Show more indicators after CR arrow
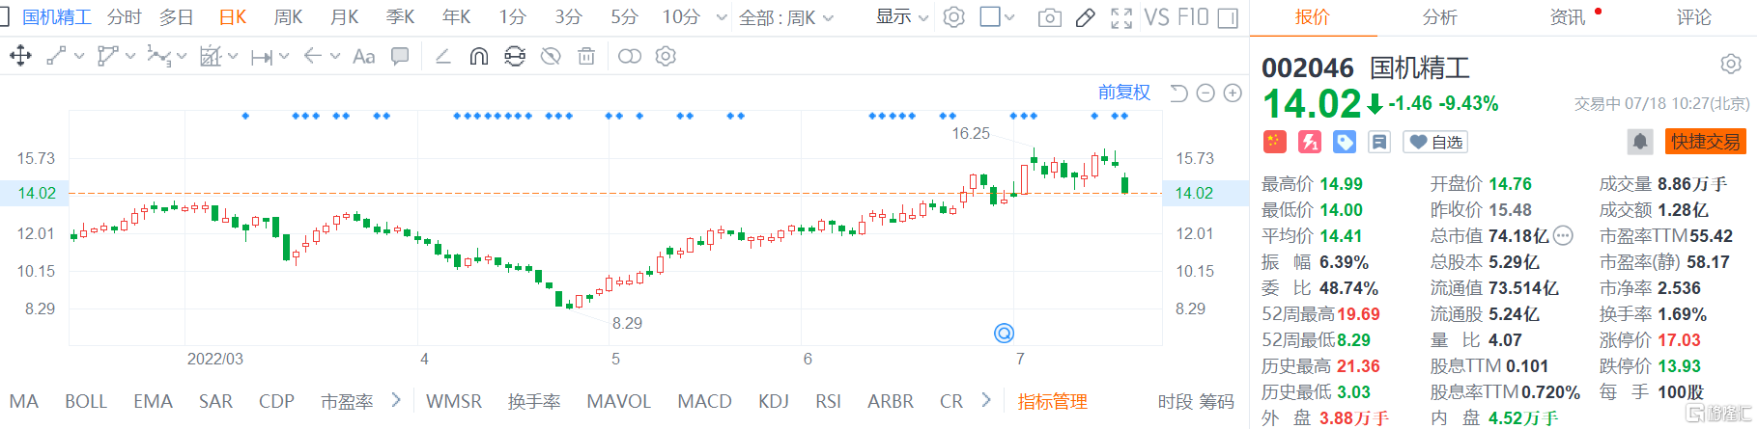Screen dimensions: 1758x429 (985, 400)
